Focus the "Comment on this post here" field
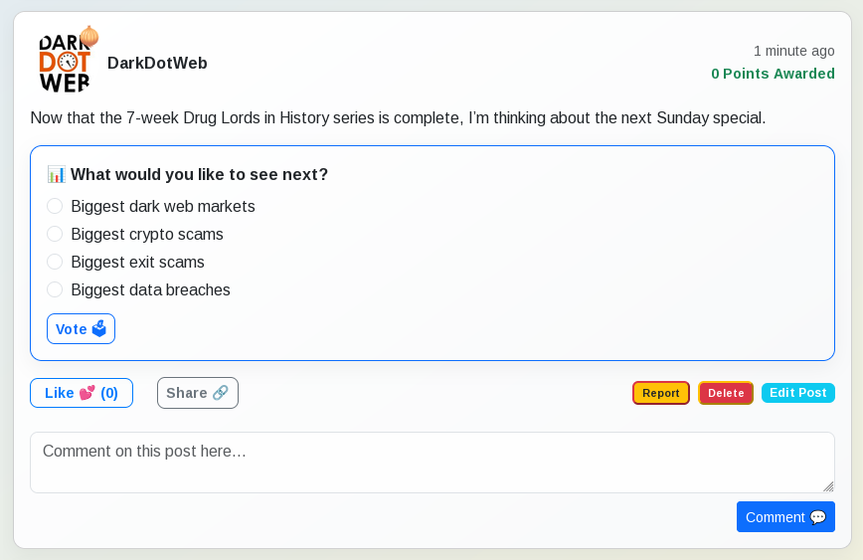Viewport: 863px width, 560px height. [x=431, y=462]
